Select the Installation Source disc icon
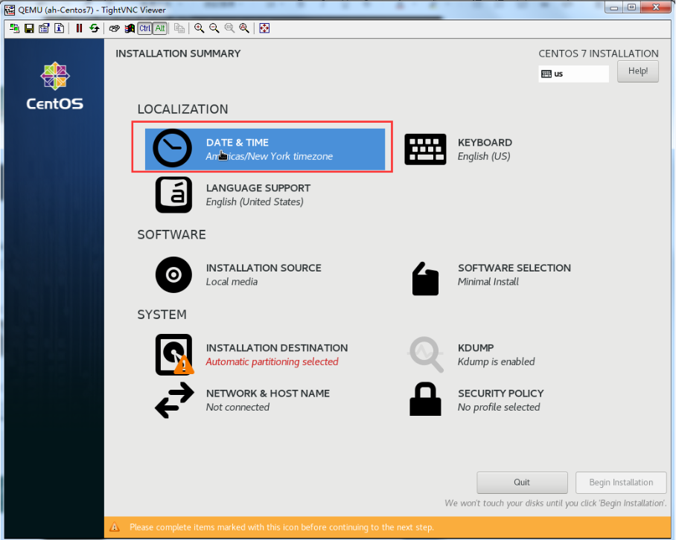676x540 pixels. [x=173, y=274]
